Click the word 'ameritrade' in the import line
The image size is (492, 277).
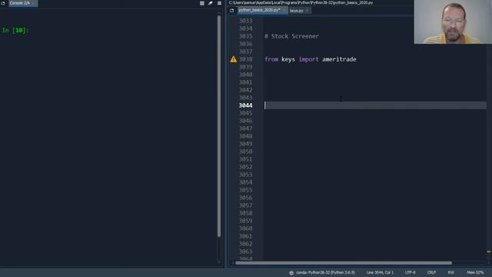pyautogui.click(x=339, y=59)
